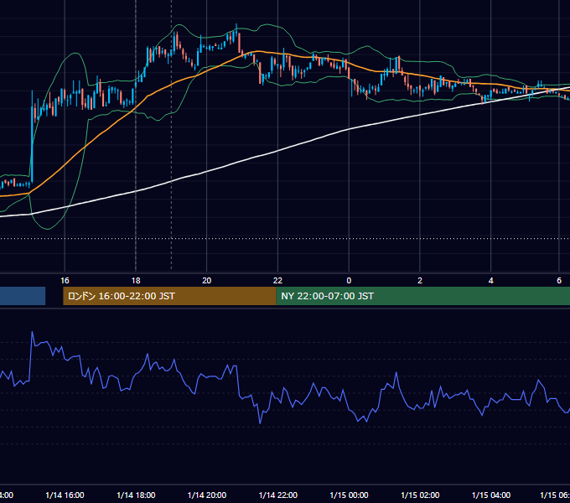The image size is (570, 503).
Task: Click the 1/14 18:00 date label
Action: [x=136, y=495]
